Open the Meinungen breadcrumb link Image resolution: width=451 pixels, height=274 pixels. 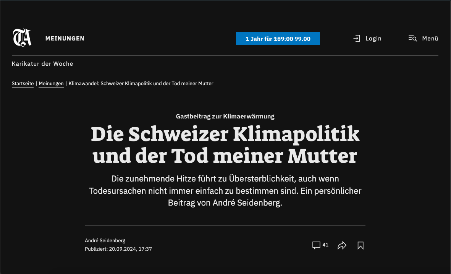point(51,83)
